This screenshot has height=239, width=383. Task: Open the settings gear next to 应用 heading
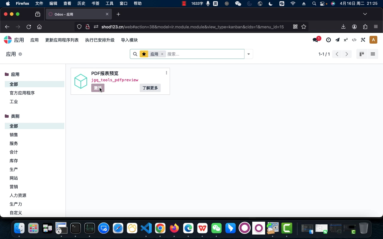tap(20, 54)
